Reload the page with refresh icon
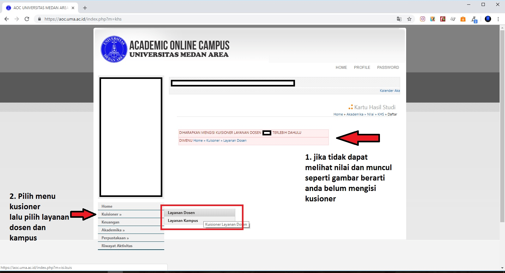Image resolution: width=505 pixels, height=273 pixels. click(x=27, y=19)
